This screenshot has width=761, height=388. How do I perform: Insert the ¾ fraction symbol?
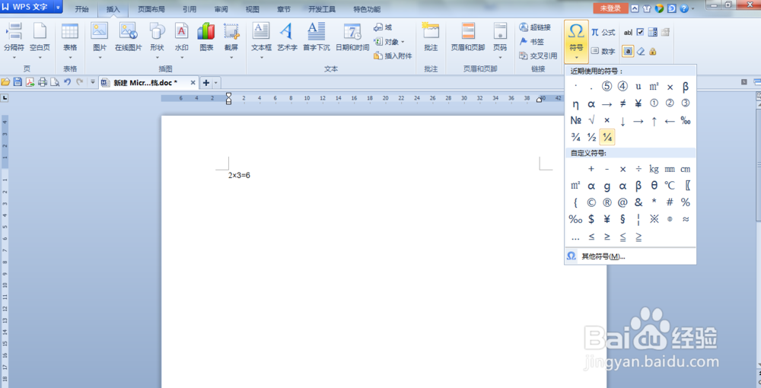(575, 138)
